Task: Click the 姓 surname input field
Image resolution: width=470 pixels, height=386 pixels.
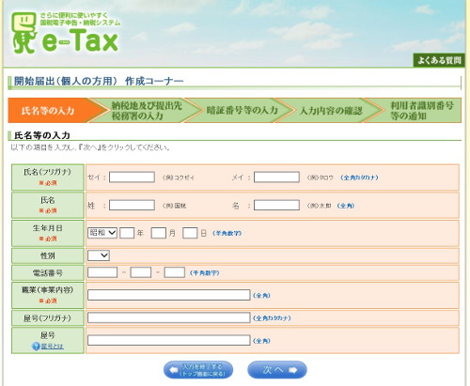Action: pyautogui.click(x=132, y=206)
